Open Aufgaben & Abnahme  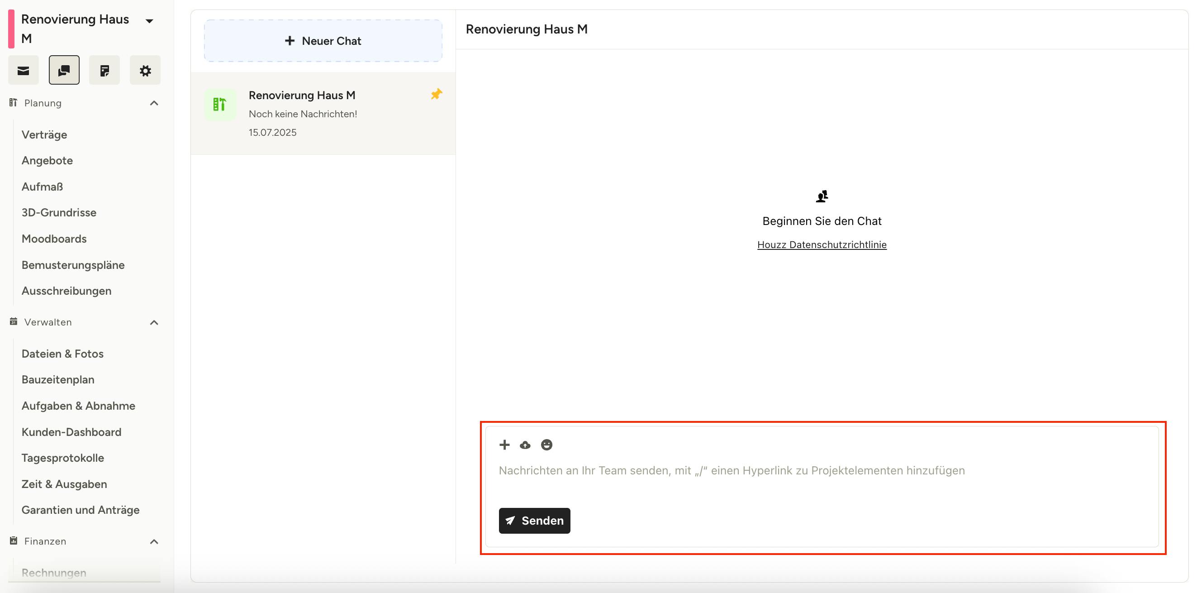click(x=79, y=406)
